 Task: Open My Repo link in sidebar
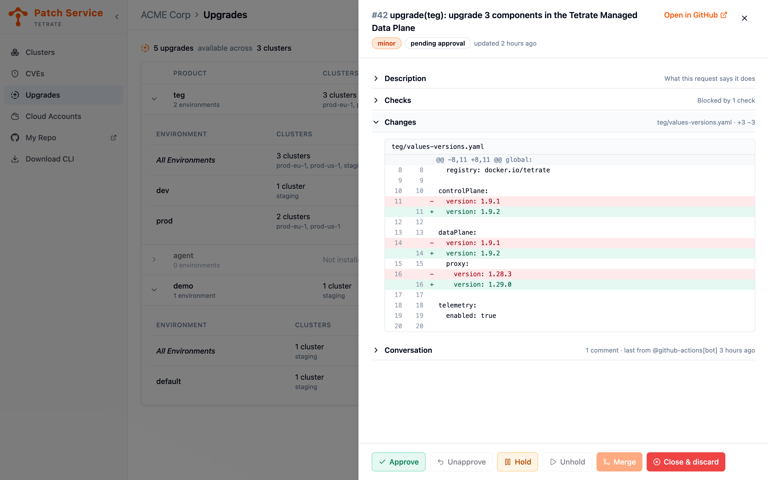(x=64, y=137)
